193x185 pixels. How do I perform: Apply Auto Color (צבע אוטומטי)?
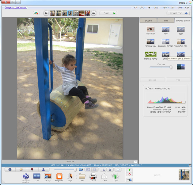pyautogui.click(x=150, y=41)
